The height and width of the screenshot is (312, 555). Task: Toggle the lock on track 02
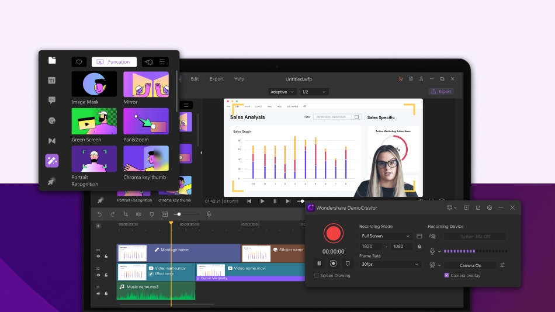[106, 275]
